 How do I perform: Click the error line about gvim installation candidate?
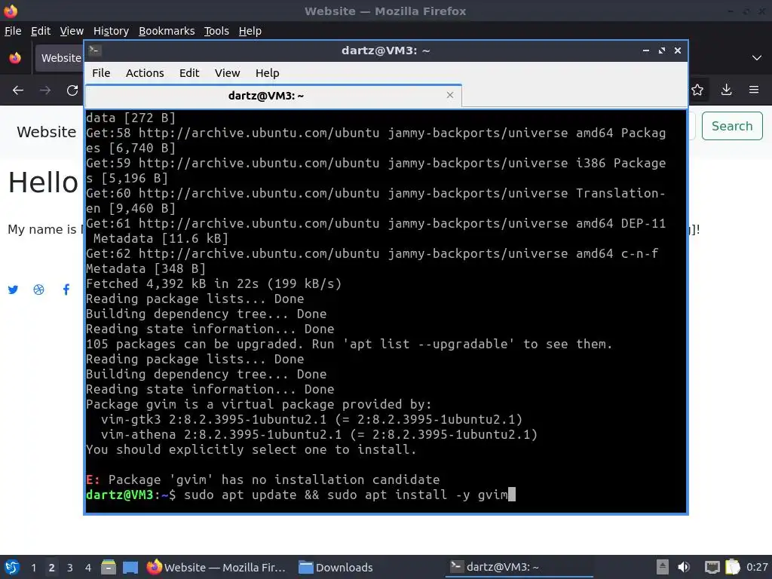click(x=263, y=479)
